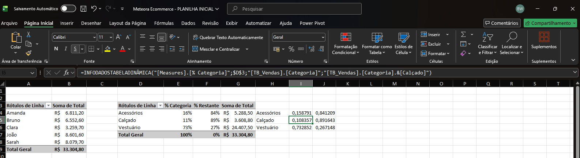Click the Copy icon in clipboard group
The height and width of the screenshot is (158, 580).
click(x=29, y=44)
